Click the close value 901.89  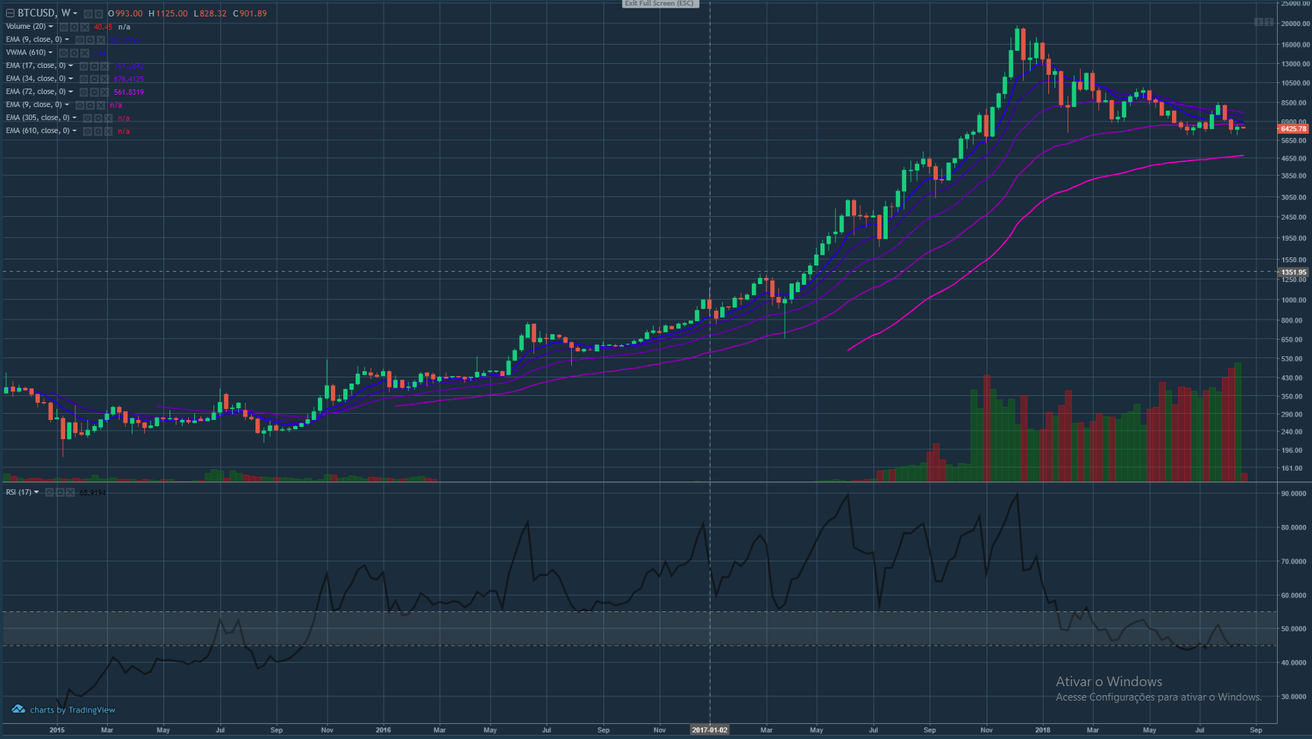click(253, 14)
